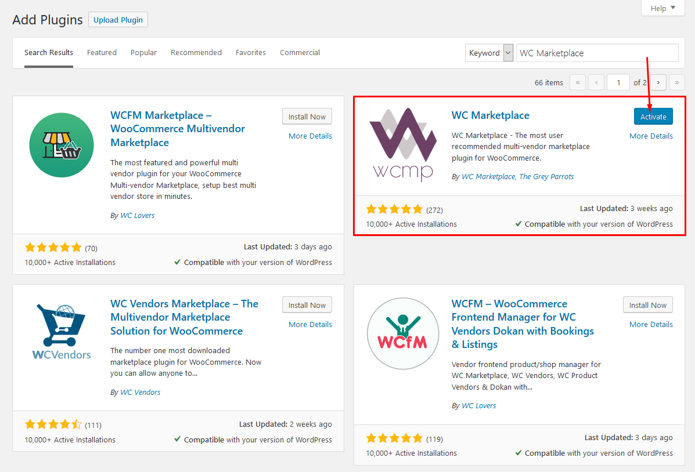The image size is (695, 472).
Task: Click the plugin search field containing WC Marketplace
Action: (597, 53)
